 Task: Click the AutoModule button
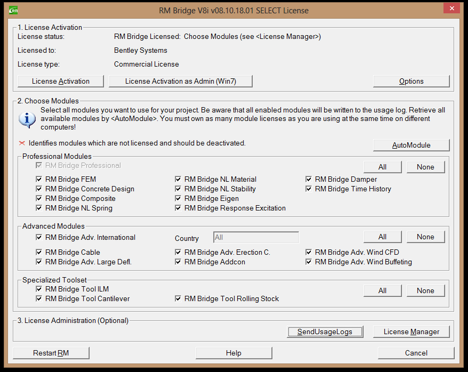click(411, 145)
